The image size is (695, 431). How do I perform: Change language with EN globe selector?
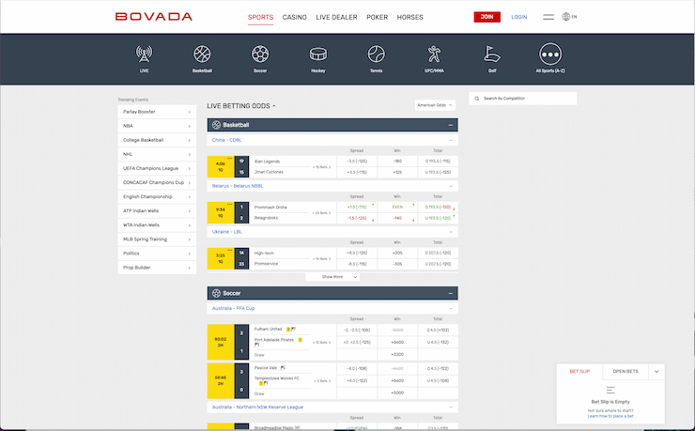[571, 17]
